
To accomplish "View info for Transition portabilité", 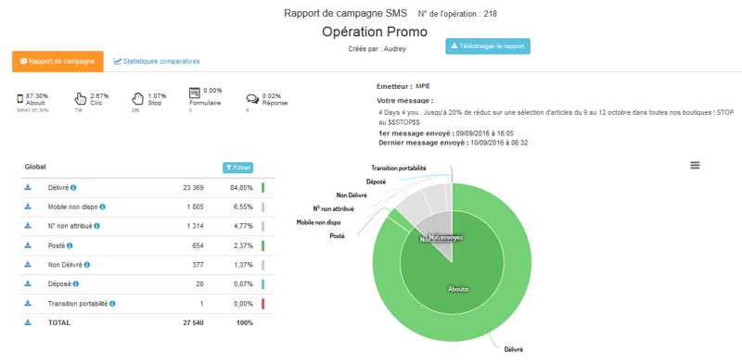I will (112, 304).
